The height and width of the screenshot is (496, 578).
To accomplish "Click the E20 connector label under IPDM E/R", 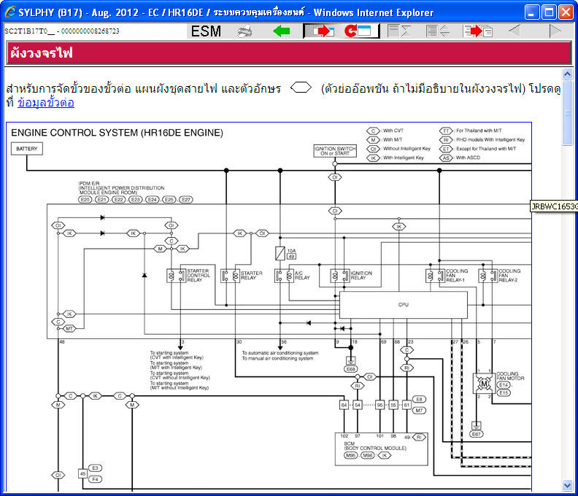I will [x=85, y=199].
